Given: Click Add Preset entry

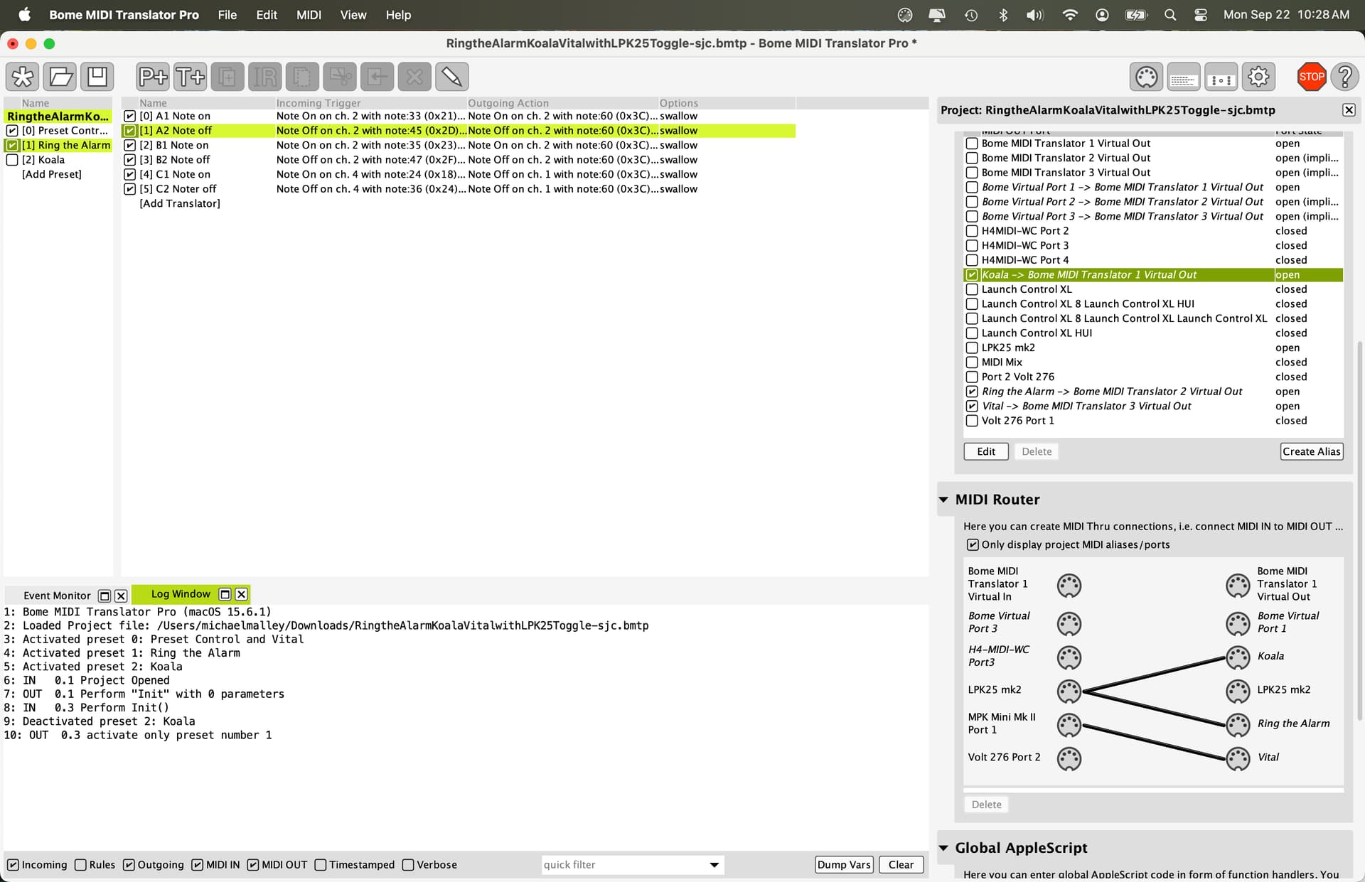Looking at the screenshot, I should coord(52,174).
